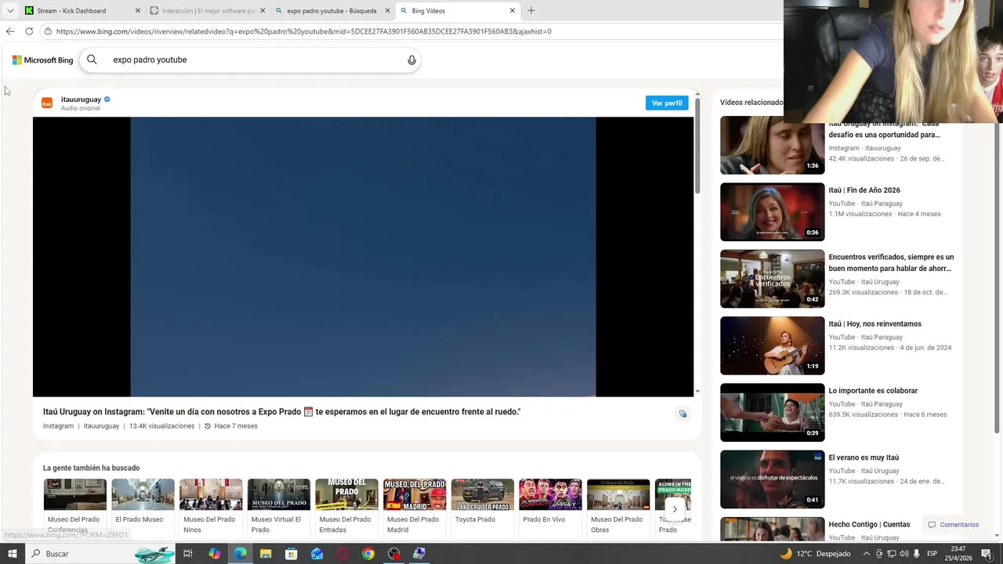View site information lock icon in address bar
The image size is (1003, 564).
point(48,31)
